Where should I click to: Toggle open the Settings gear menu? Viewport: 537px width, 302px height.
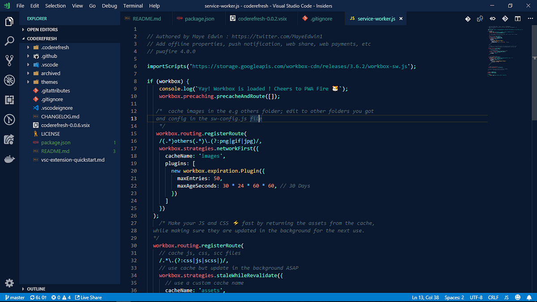[9, 283]
